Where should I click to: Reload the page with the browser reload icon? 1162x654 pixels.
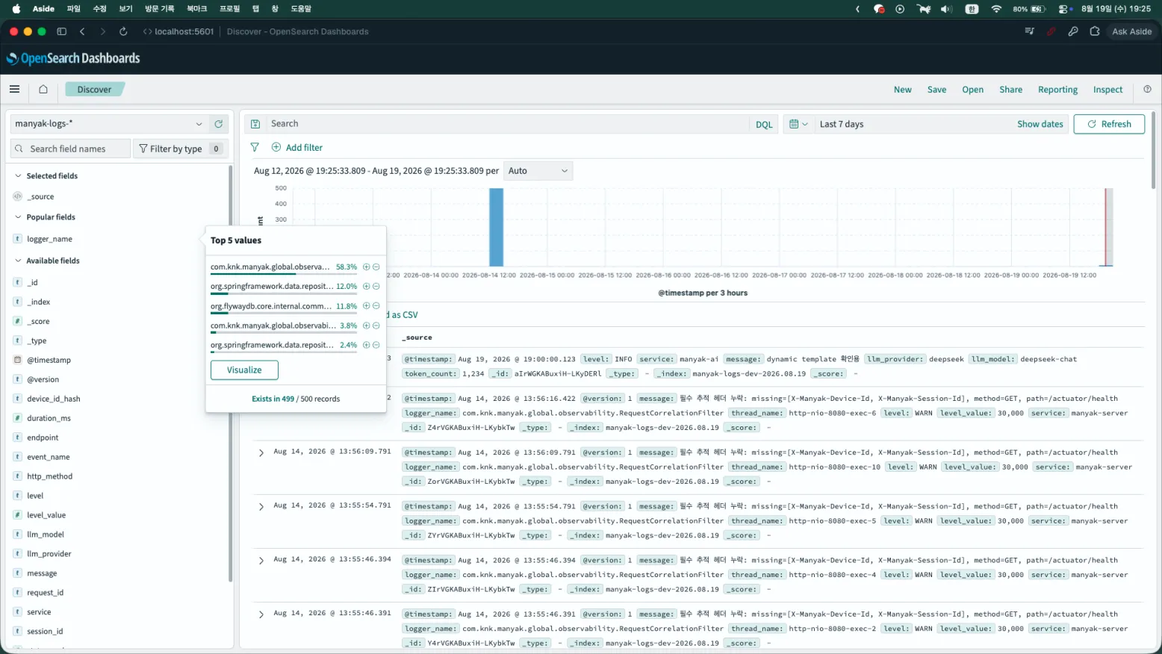[123, 31]
